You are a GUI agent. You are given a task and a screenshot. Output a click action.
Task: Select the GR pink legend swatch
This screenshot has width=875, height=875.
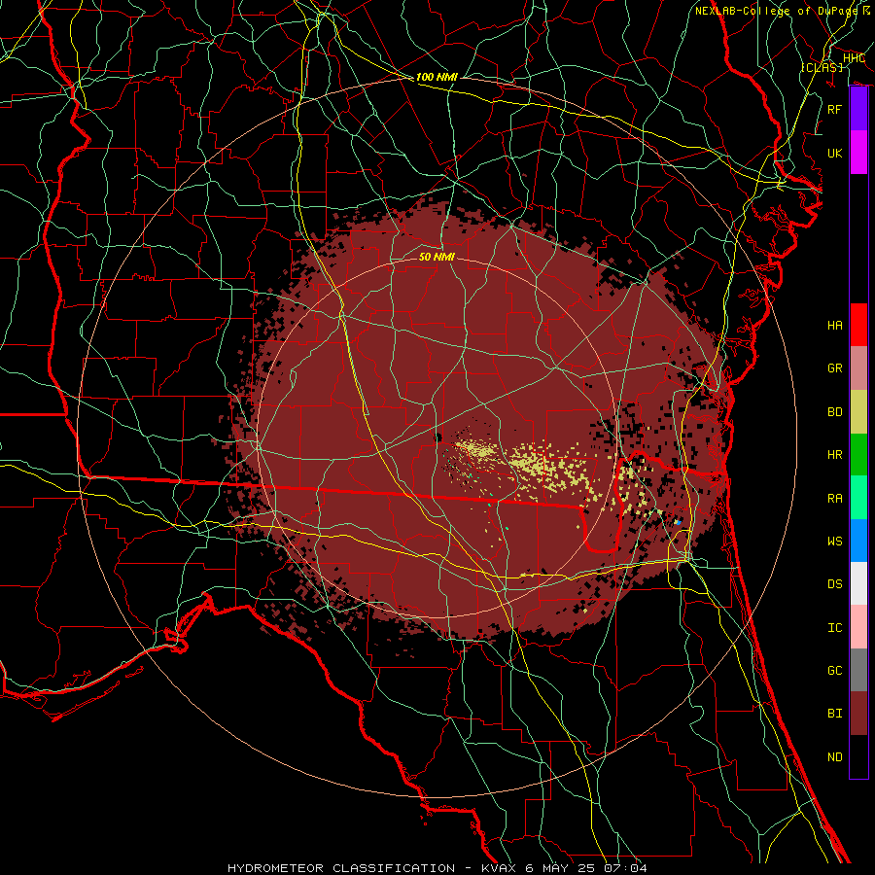point(858,367)
